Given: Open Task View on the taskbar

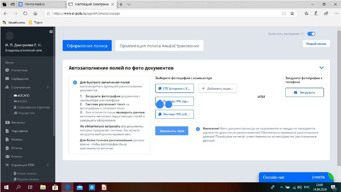Looking at the screenshot, I should pos(30,187).
